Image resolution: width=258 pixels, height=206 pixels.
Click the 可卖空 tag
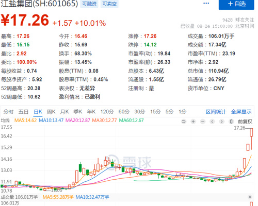[x=109, y=4]
